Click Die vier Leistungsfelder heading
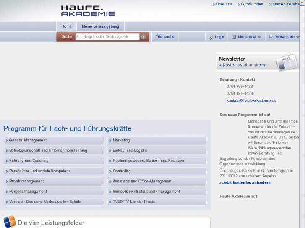Screen dimensions: 305x228 51,223
